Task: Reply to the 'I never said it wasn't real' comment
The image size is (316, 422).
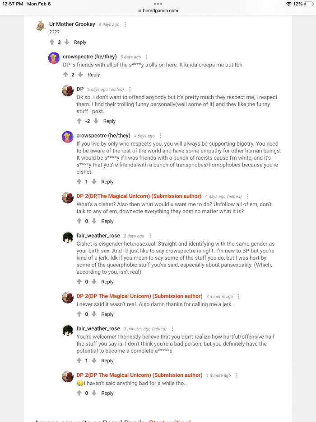Action: (107, 314)
